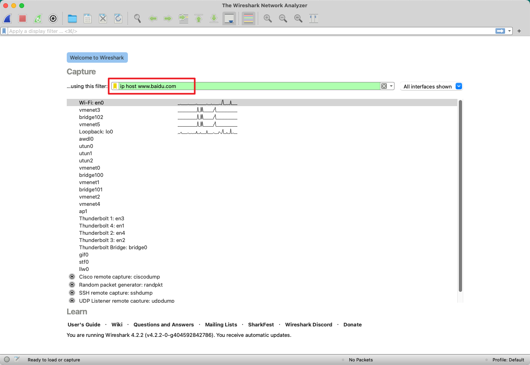Select llw0 interface row
This screenshot has width=530, height=365.
tap(262, 269)
